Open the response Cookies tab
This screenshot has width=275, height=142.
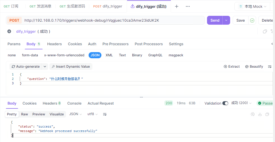[x=30, y=103]
